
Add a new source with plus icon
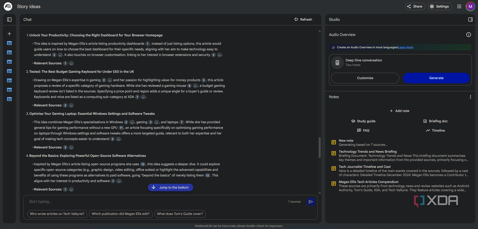9,34
